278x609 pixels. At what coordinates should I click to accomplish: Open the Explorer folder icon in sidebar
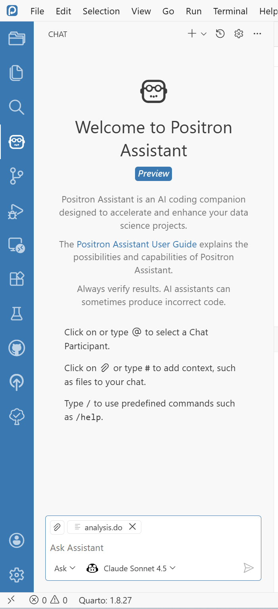17,39
